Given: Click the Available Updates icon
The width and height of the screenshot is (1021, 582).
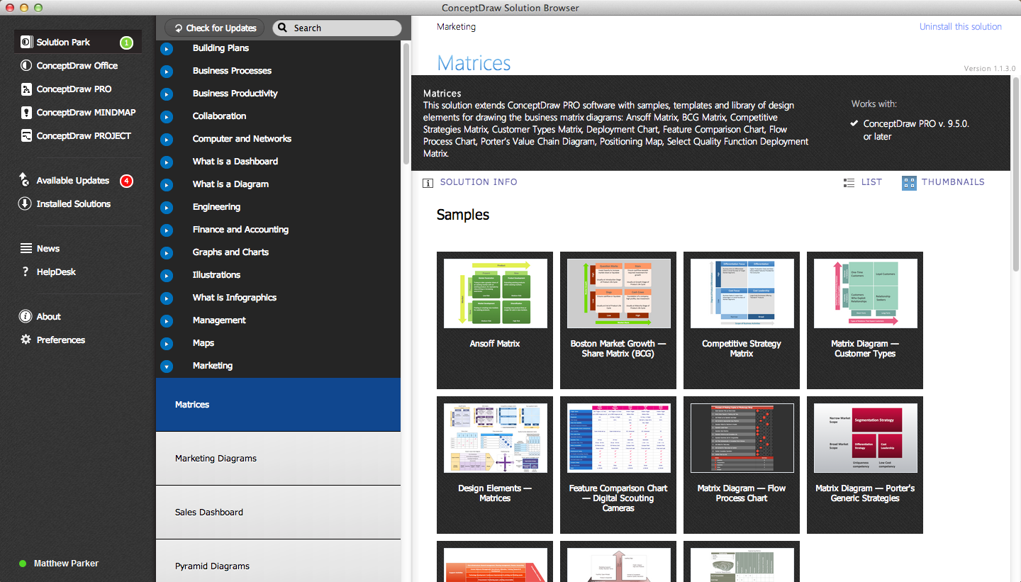Looking at the screenshot, I should pos(25,180).
